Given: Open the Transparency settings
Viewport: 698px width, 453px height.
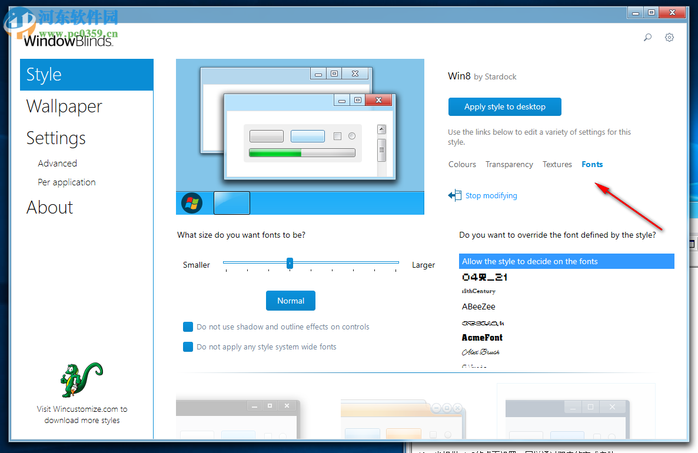Looking at the screenshot, I should click(509, 164).
